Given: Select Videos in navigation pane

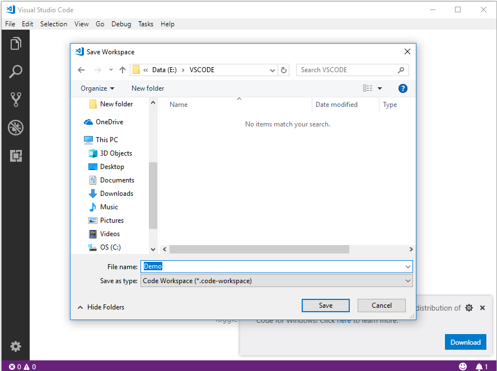Looking at the screenshot, I should (x=104, y=234).
